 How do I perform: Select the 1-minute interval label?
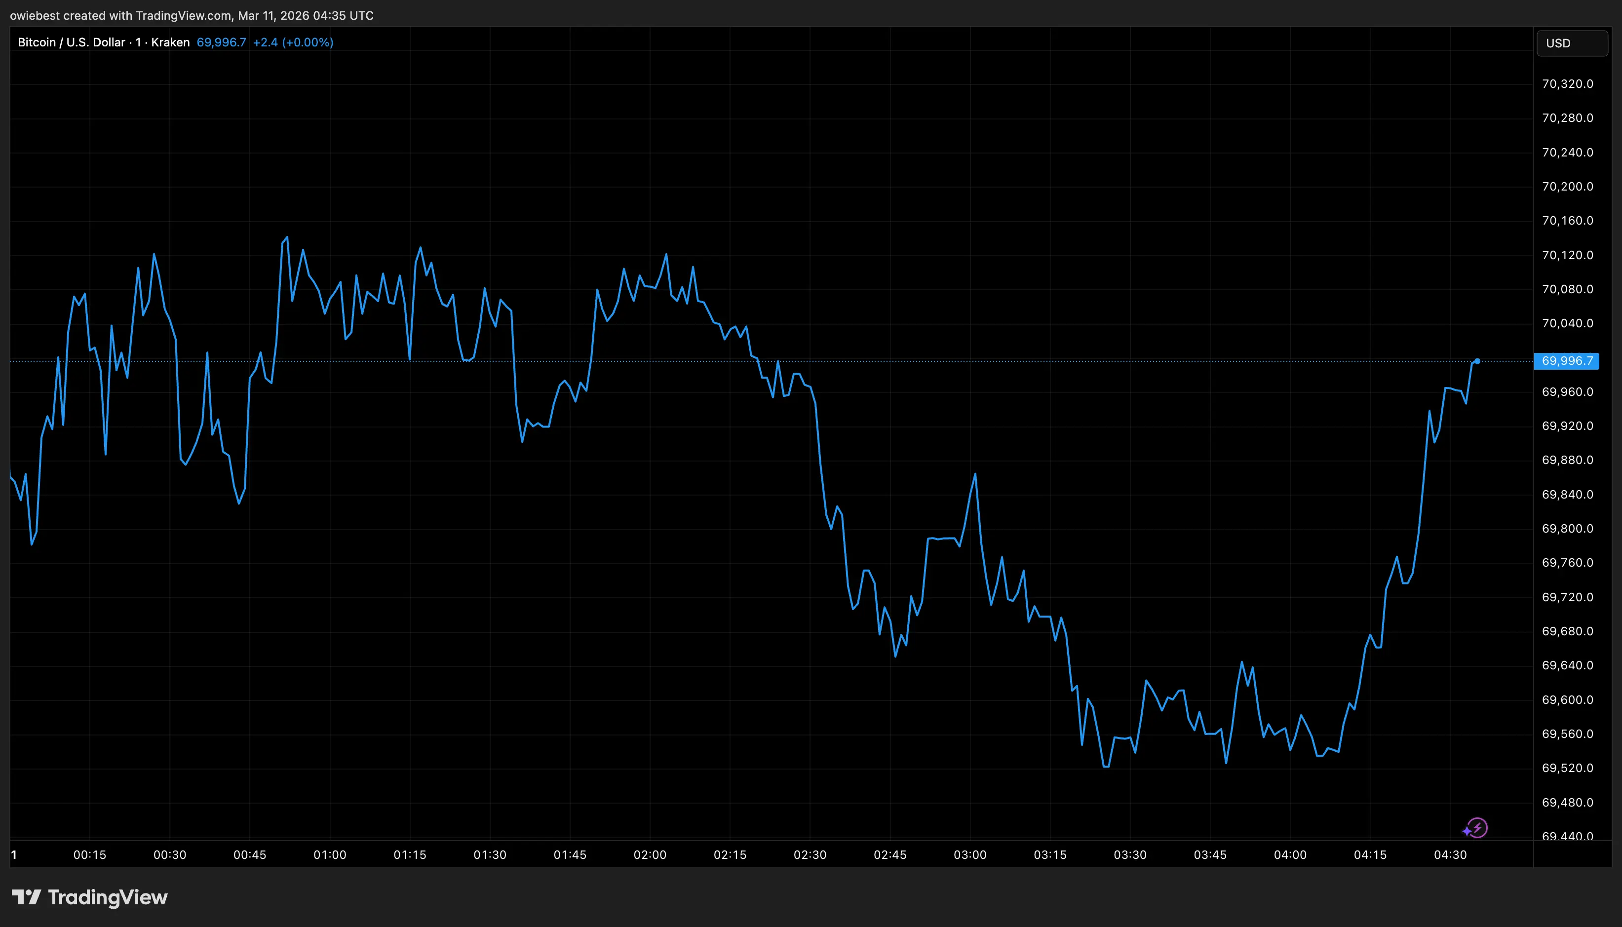coord(138,42)
